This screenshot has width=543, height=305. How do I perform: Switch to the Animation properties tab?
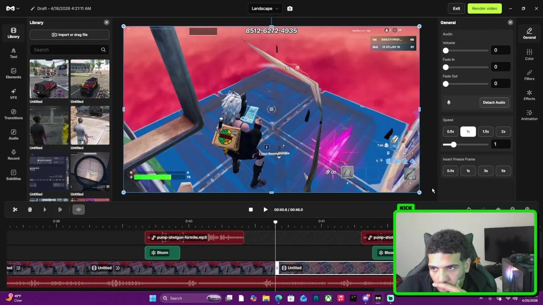click(x=529, y=115)
